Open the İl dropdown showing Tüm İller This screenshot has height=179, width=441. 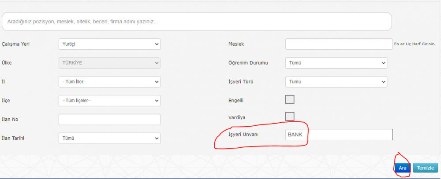pos(109,82)
